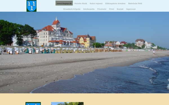Viewport: 169px width, 105px height.
Task: Open the Kontakt page
Action: point(120,9)
